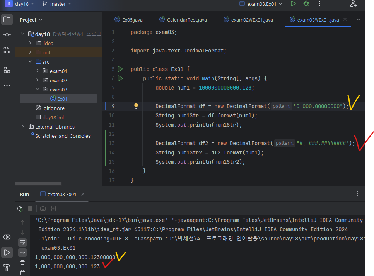Collapse the exam03 package
The width and height of the screenshot is (374, 276).
[38, 90]
